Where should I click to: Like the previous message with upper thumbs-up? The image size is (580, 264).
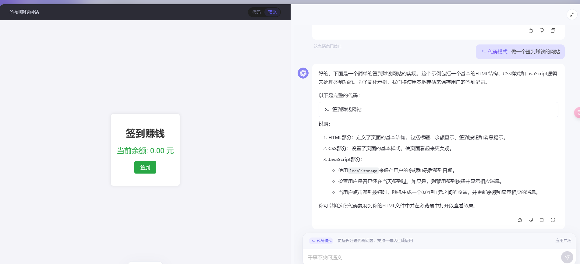point(531,30)
